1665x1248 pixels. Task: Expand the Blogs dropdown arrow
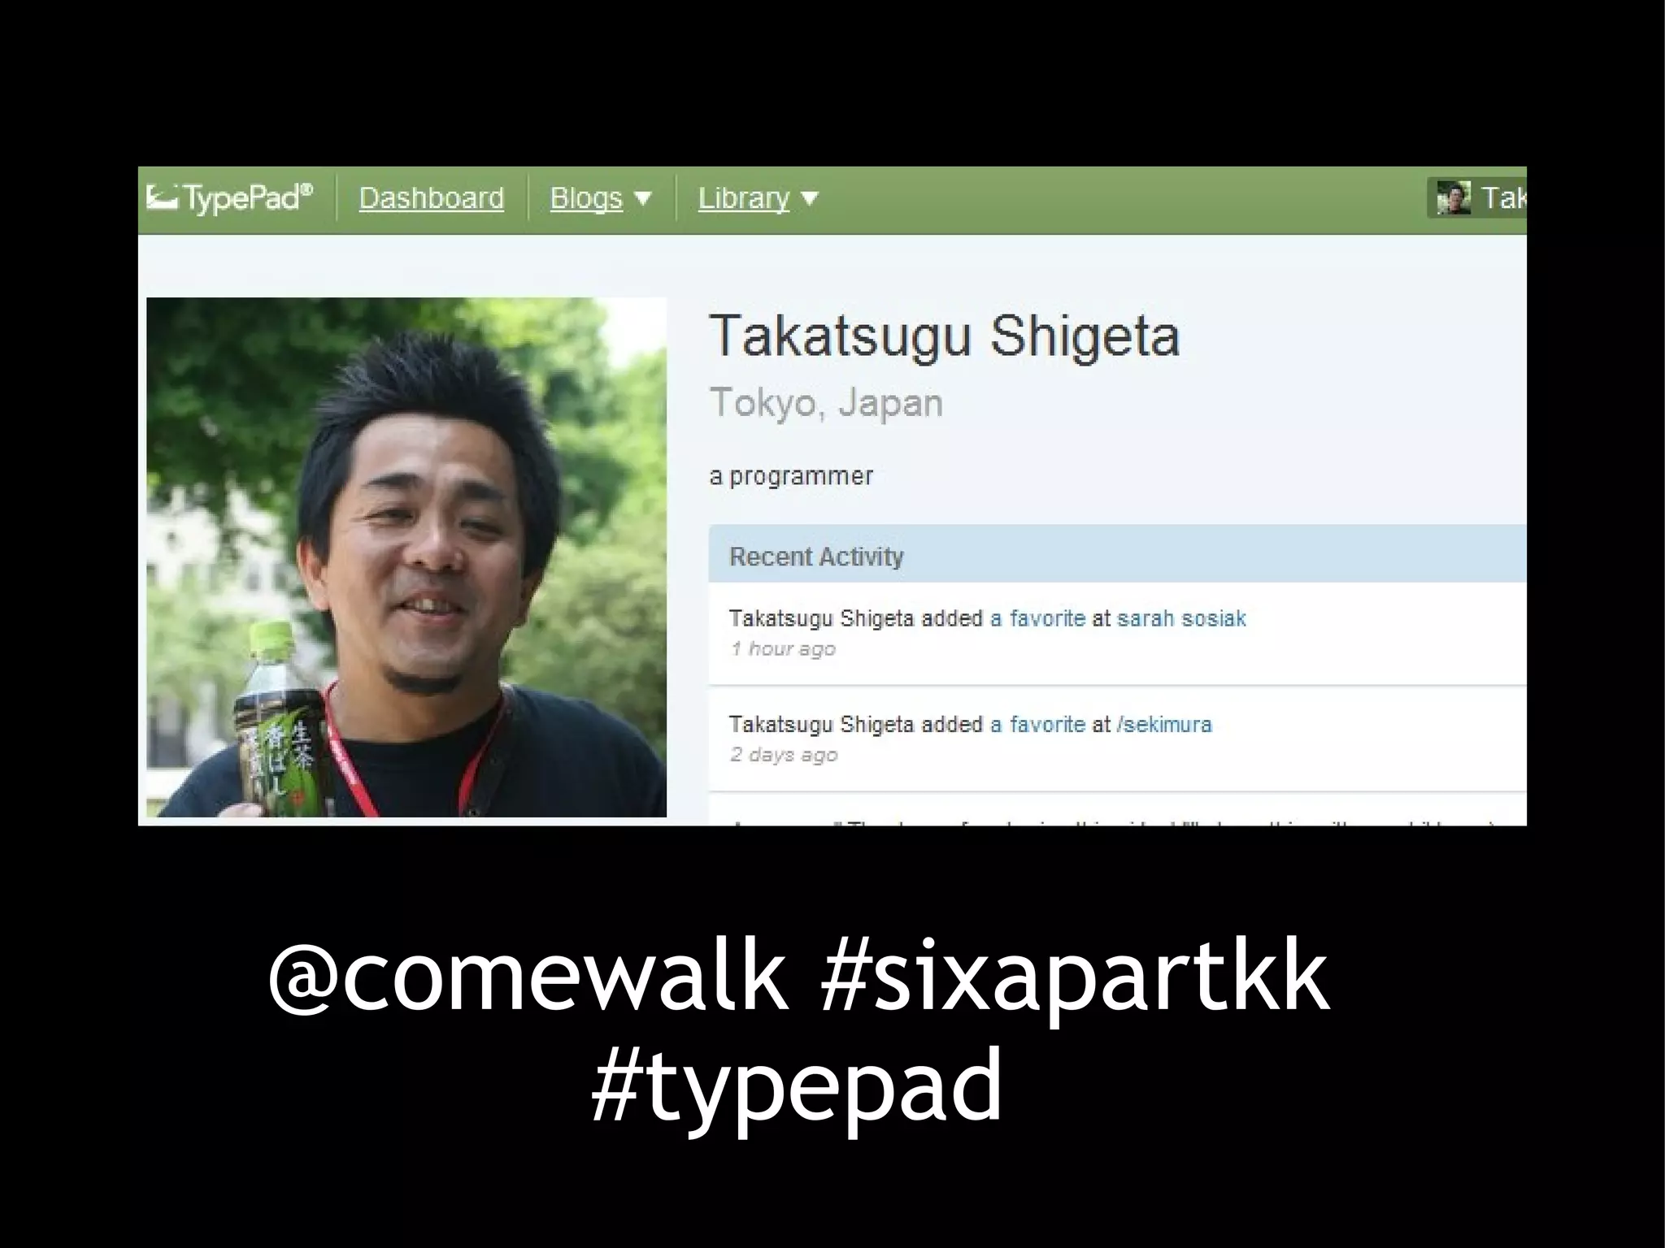[x=643, y=198]
